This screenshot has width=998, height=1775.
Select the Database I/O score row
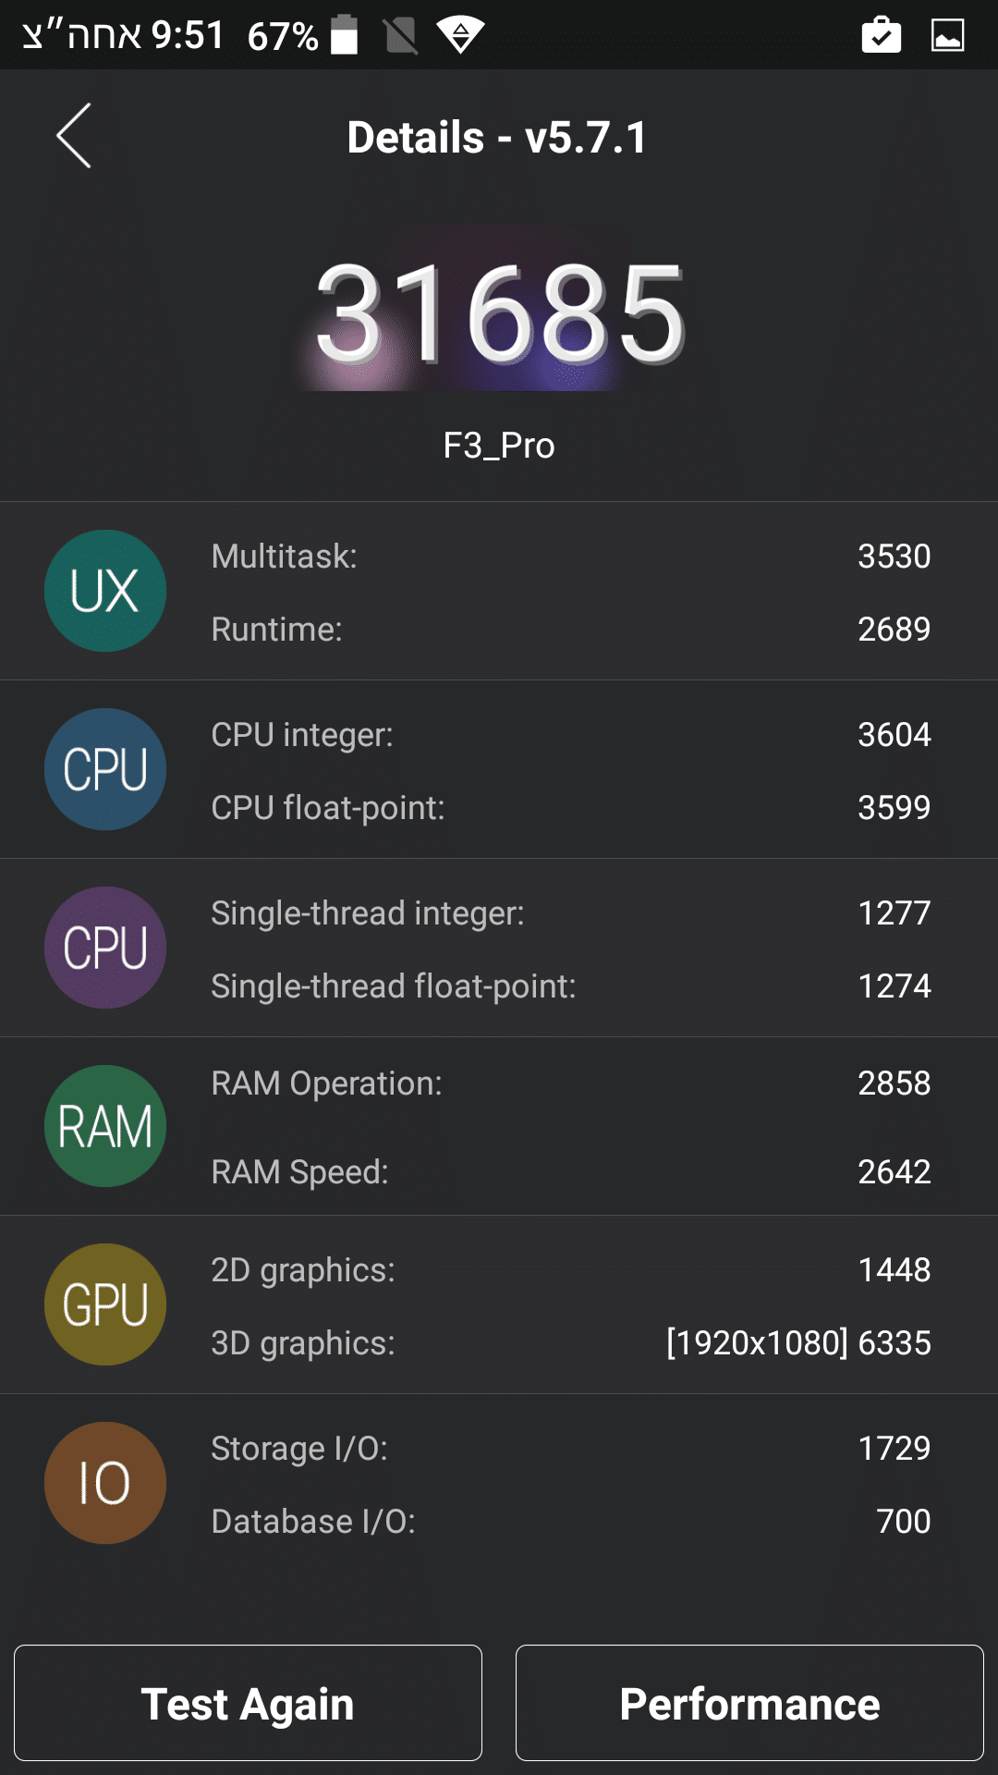point(570,1522)
